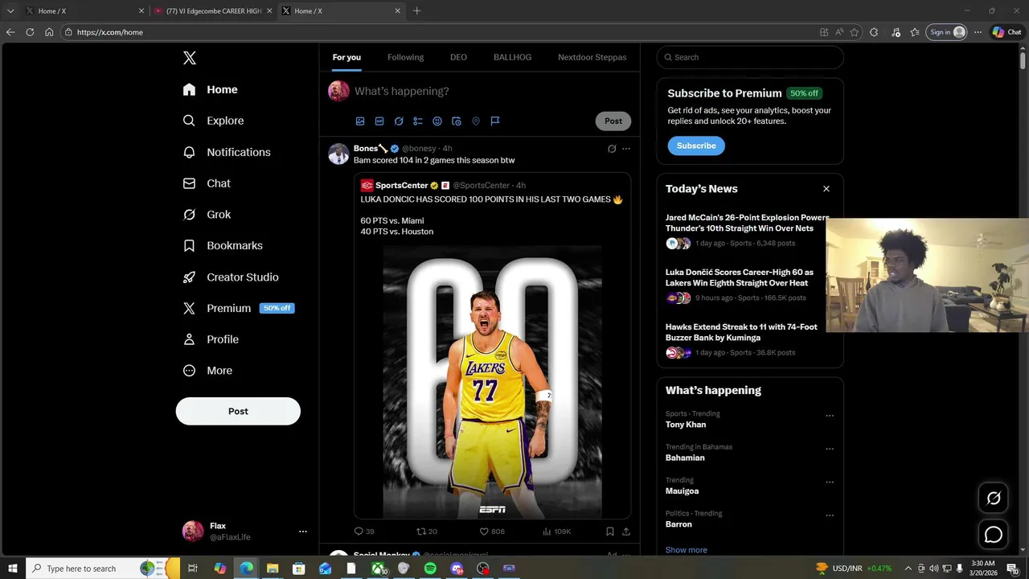The height and width of the screenshot is (579, 1029).
Task: Click the blue Subscribe button
Action: [696, 146]
